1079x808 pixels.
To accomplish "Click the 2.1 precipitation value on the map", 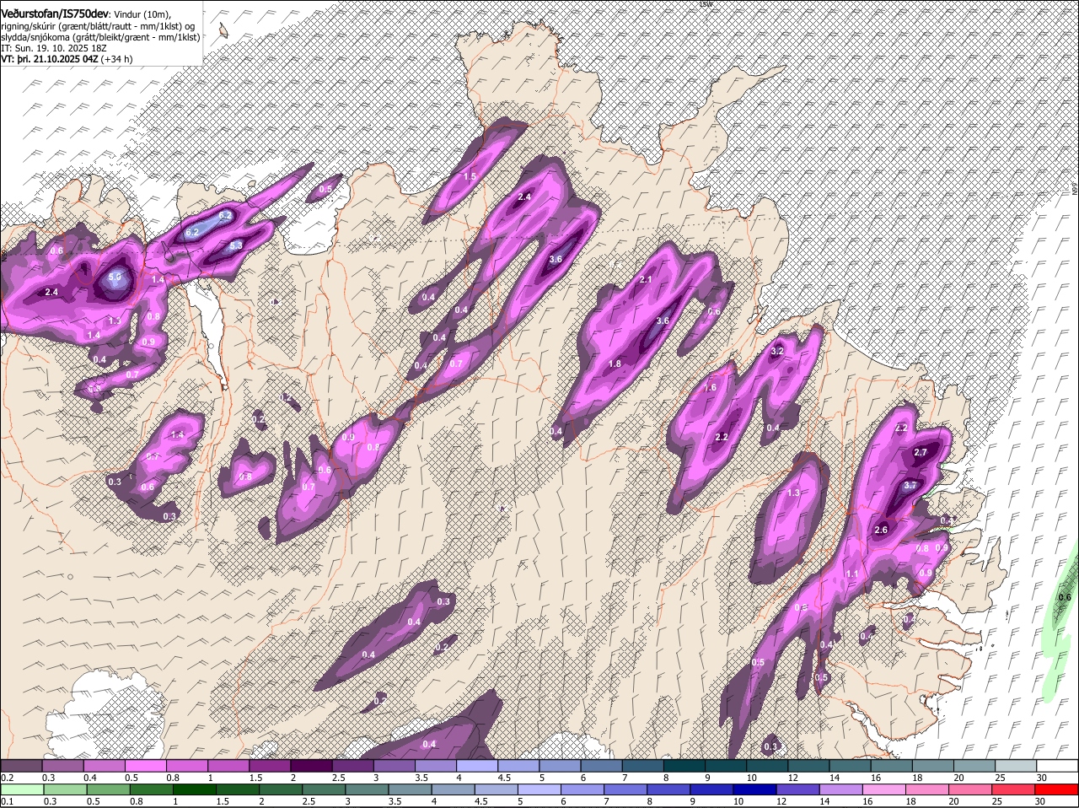I will click(647, 280).
